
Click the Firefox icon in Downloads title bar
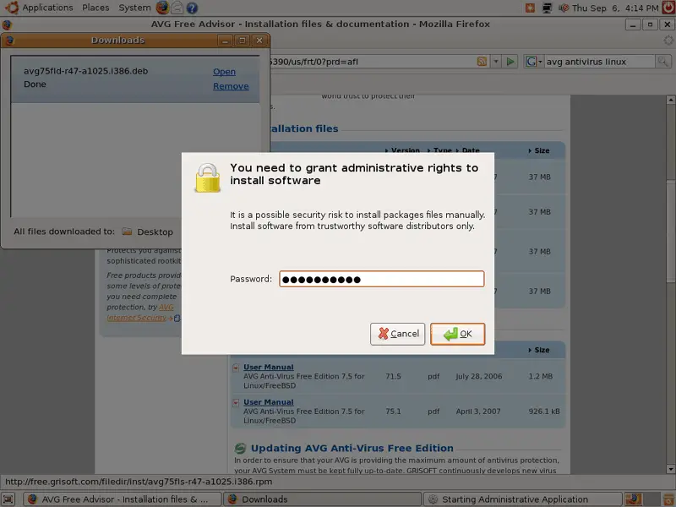(9, 40)
